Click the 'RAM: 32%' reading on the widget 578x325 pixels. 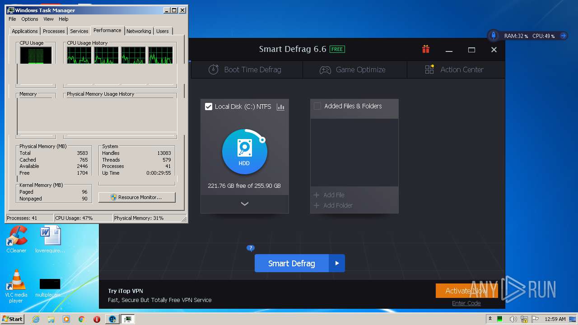pyautogui.click(x=516, y=36)
